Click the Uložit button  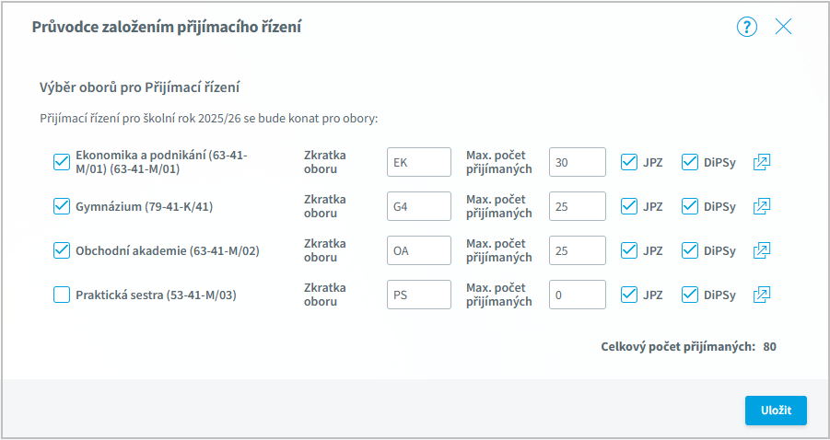click(776, 411)
